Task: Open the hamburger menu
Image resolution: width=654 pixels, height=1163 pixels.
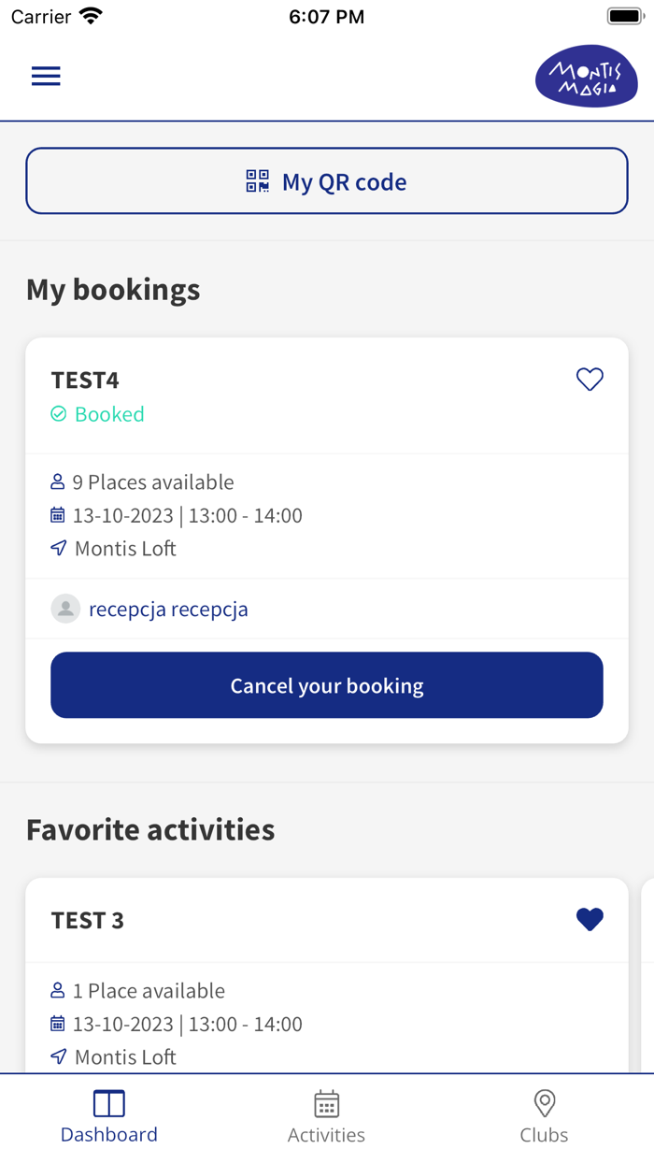Action: (46, 76)
